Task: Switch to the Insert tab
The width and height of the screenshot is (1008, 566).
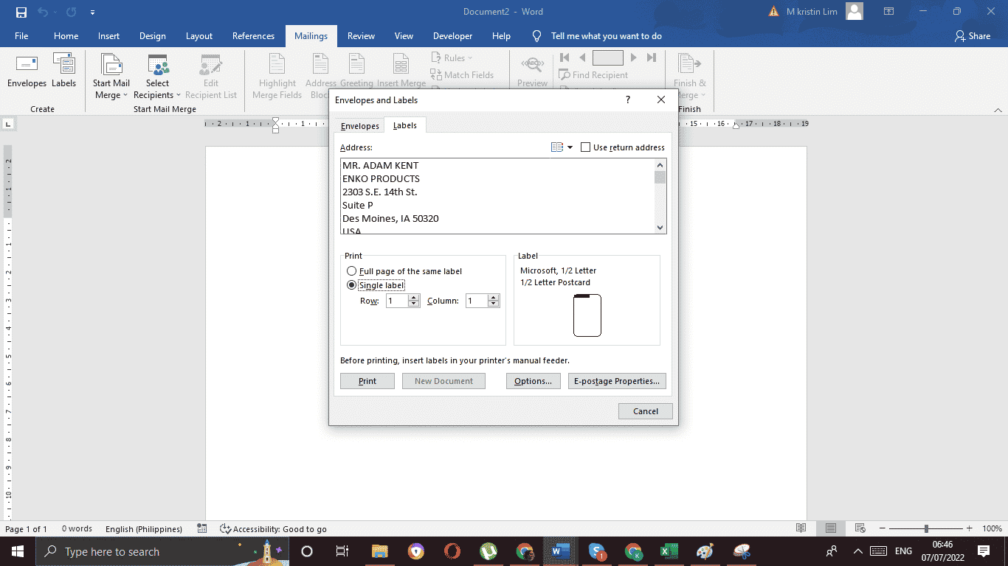Action: [108, 36]
